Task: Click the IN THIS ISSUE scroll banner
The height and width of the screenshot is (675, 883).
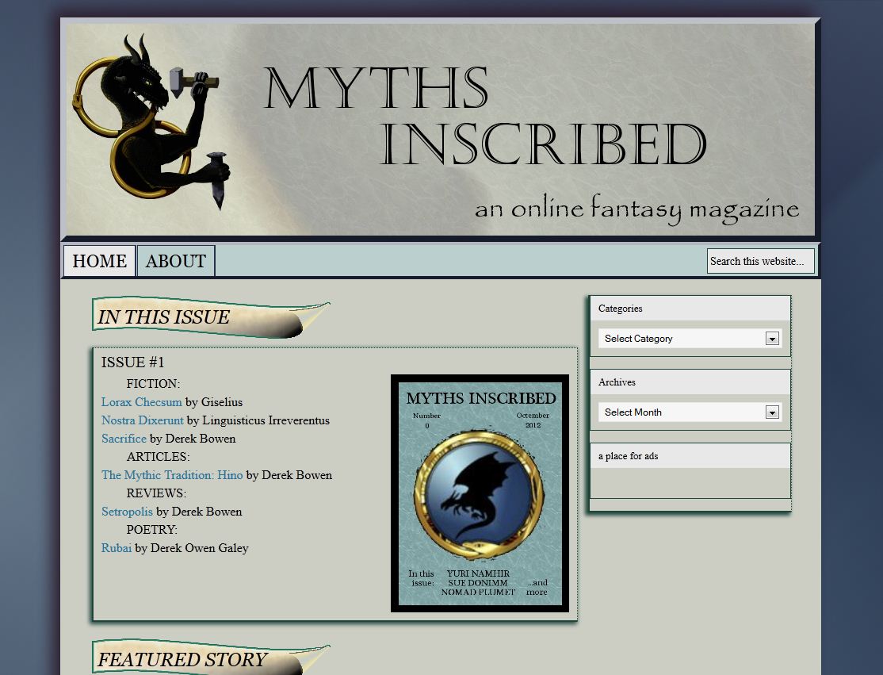Action: (x=210, y=317)
